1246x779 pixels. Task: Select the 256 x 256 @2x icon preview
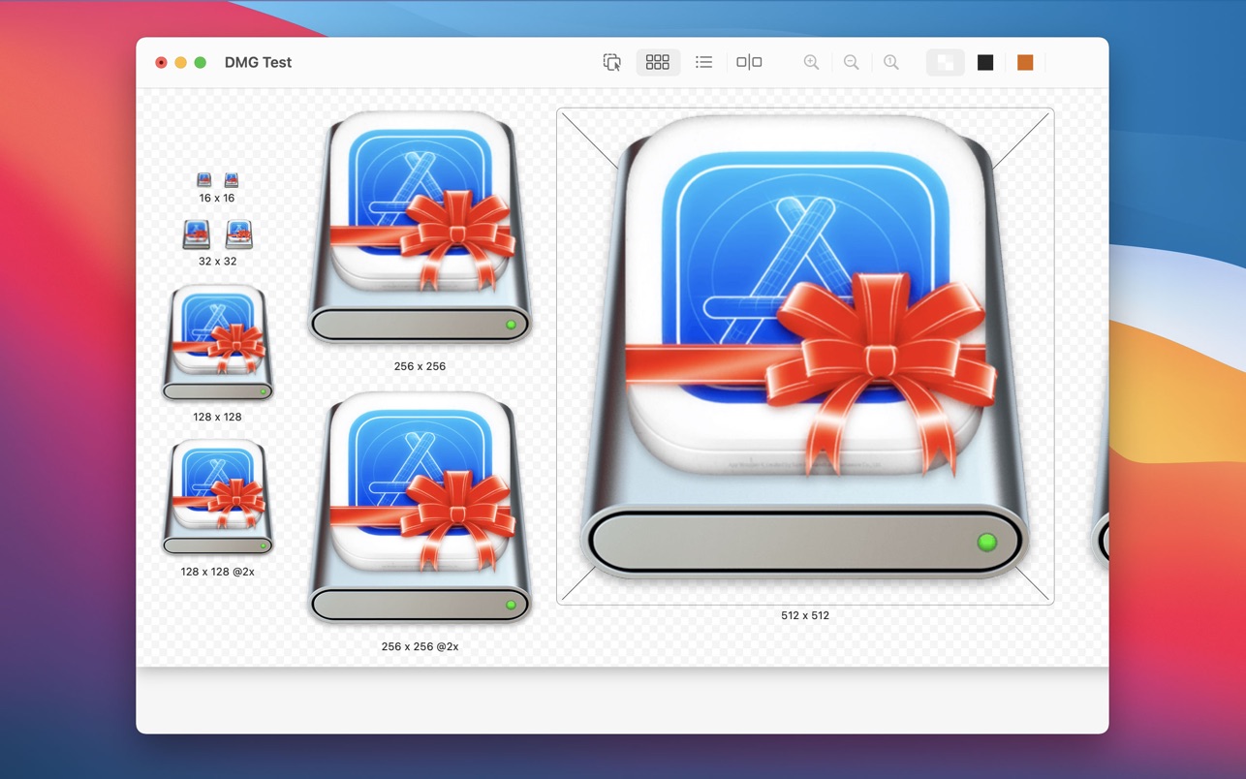(x=420, y=508)
